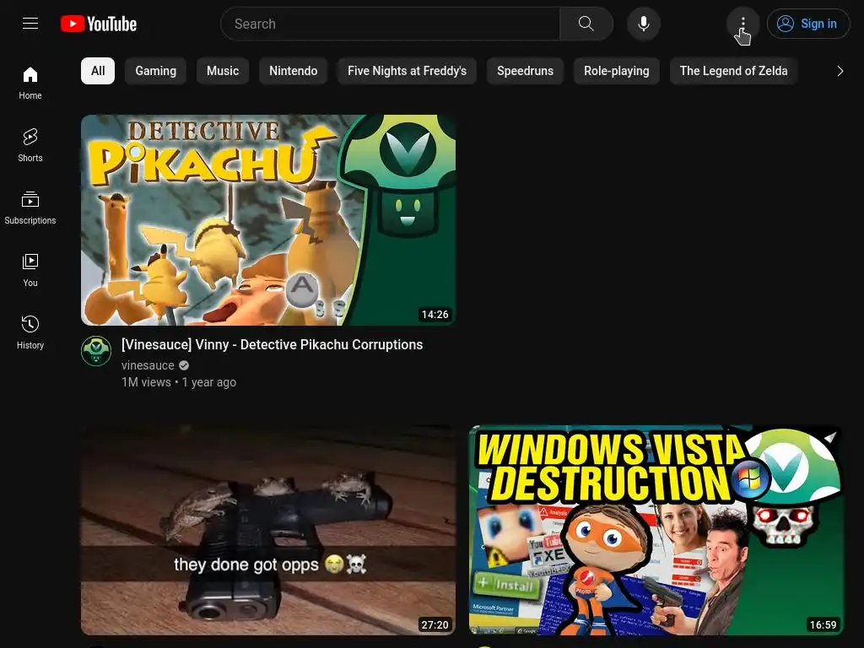Viewport: 864px width, 648px height.
Task: Open the vinesauce channel name link
Action: [148, 365]
